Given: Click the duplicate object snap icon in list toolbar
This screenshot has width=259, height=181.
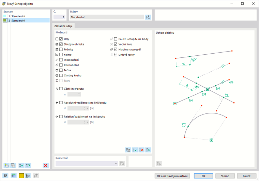Looking at the screenshot, I should [13, 165].
